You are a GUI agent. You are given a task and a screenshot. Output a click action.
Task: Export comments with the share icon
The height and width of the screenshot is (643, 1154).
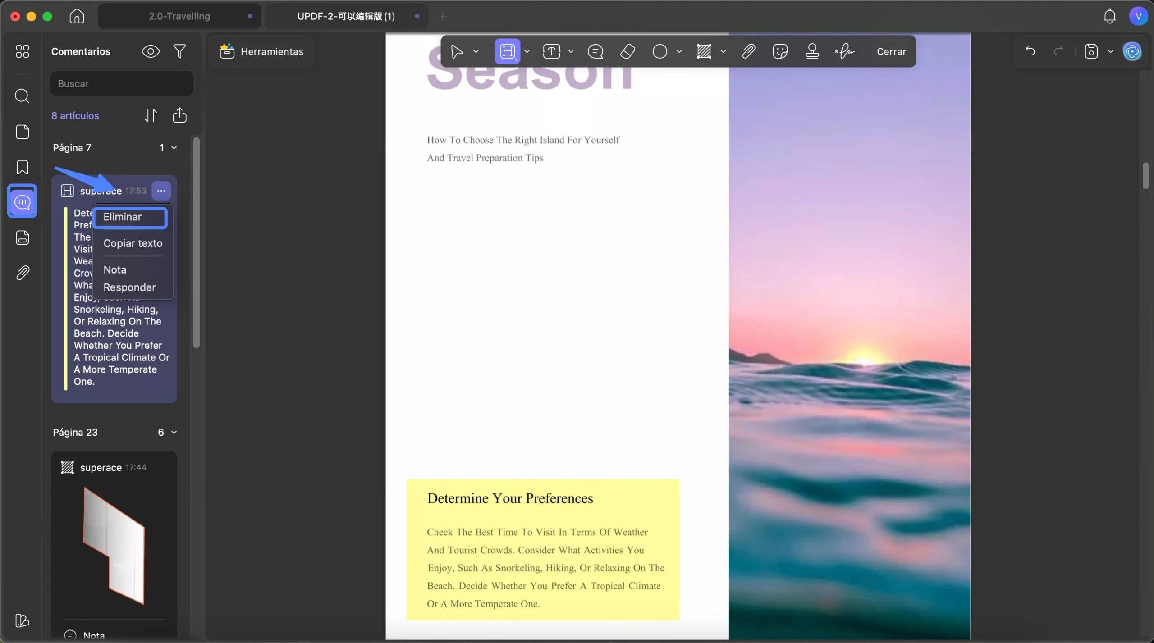point(179,115)
